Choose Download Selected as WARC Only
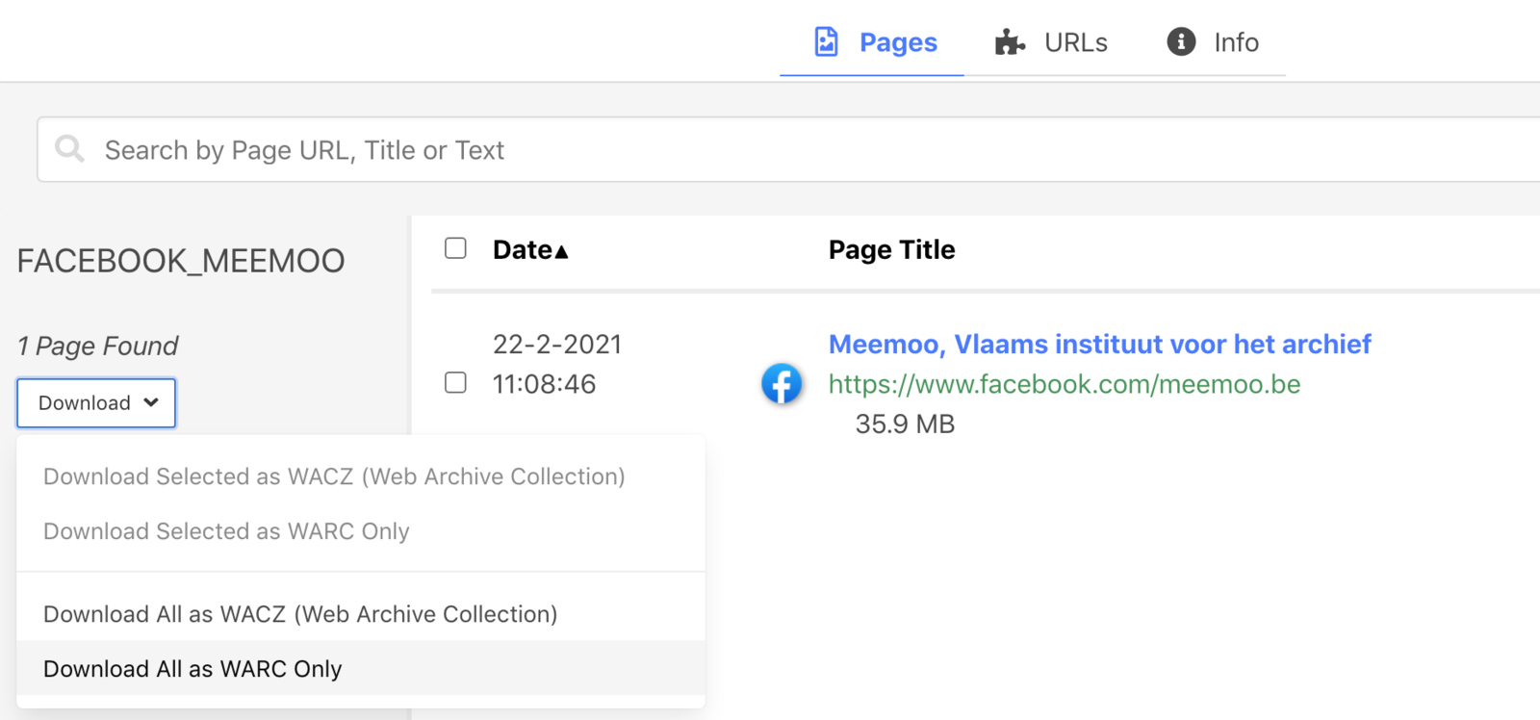The image size is (1540, 720). (x=226, y=531)
